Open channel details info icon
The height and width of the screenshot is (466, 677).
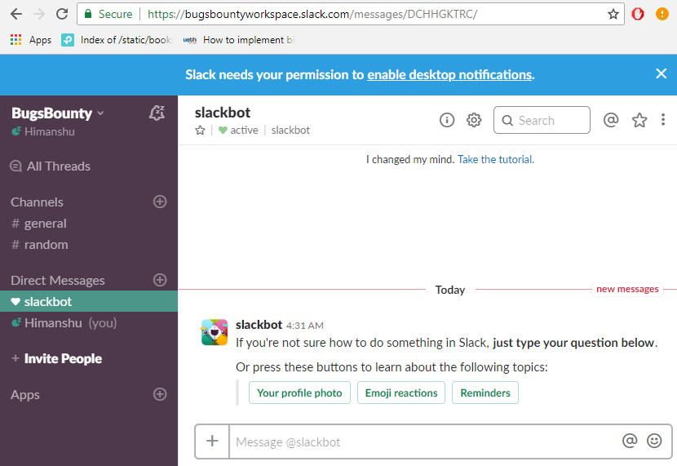pos(447,120)
